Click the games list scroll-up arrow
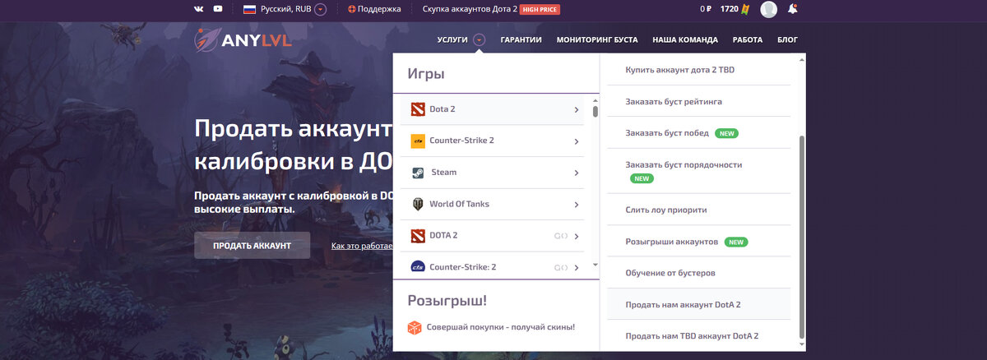Screen dimensions: 987x360 (595, 99)
